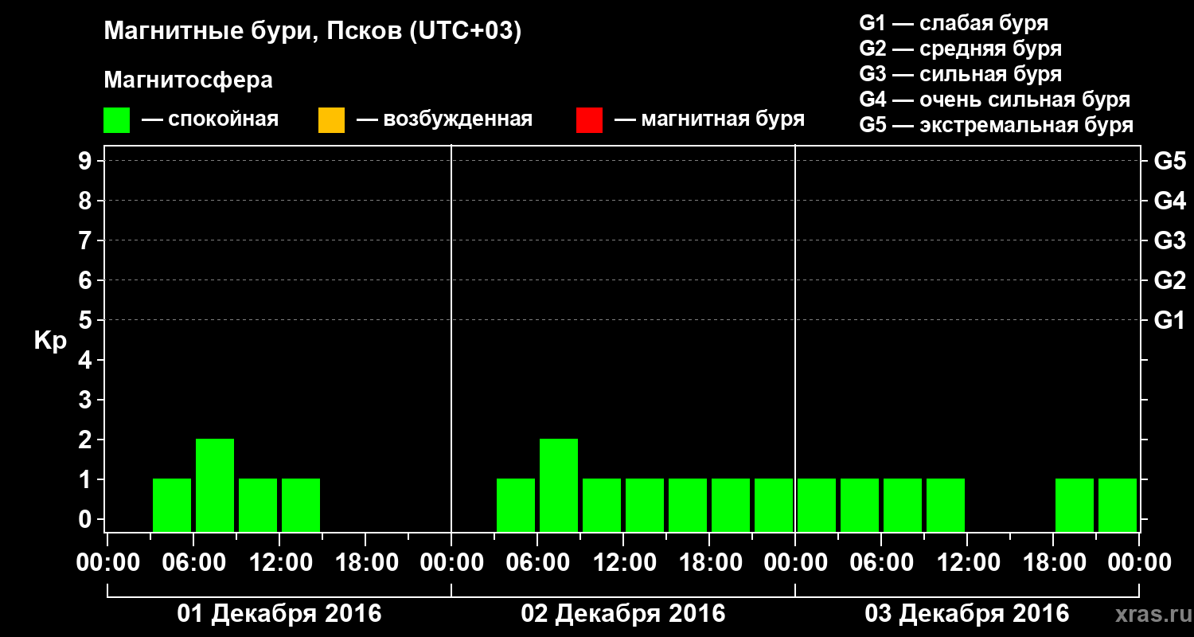1194x637 pixels.
Task: Click the 02 Декабря 2016 date label
Action: (x=623, y=614)
